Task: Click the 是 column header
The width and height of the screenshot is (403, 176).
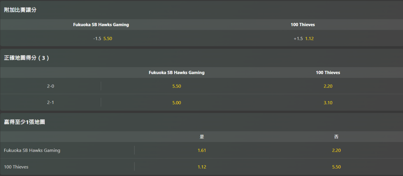Action: (x=202, y=137)
